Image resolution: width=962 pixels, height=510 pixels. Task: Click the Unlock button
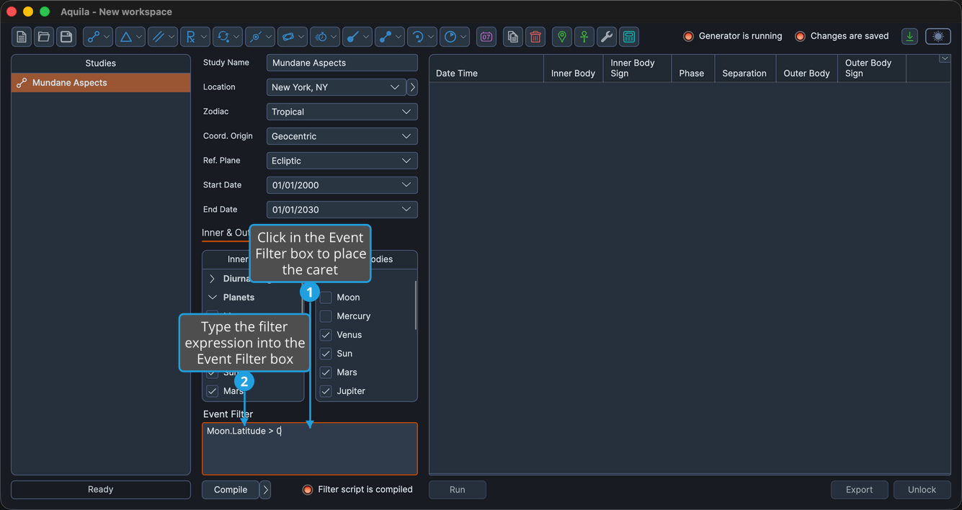[x=922, y=490]
